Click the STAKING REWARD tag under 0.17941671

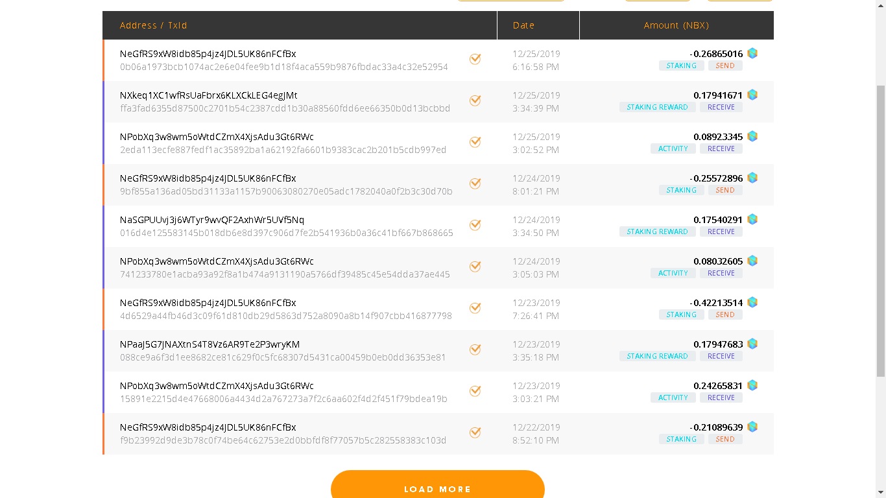point(658,107)
